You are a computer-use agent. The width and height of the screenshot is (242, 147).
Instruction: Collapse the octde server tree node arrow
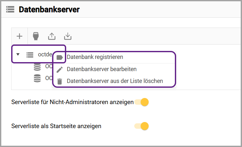pos(18,55)
